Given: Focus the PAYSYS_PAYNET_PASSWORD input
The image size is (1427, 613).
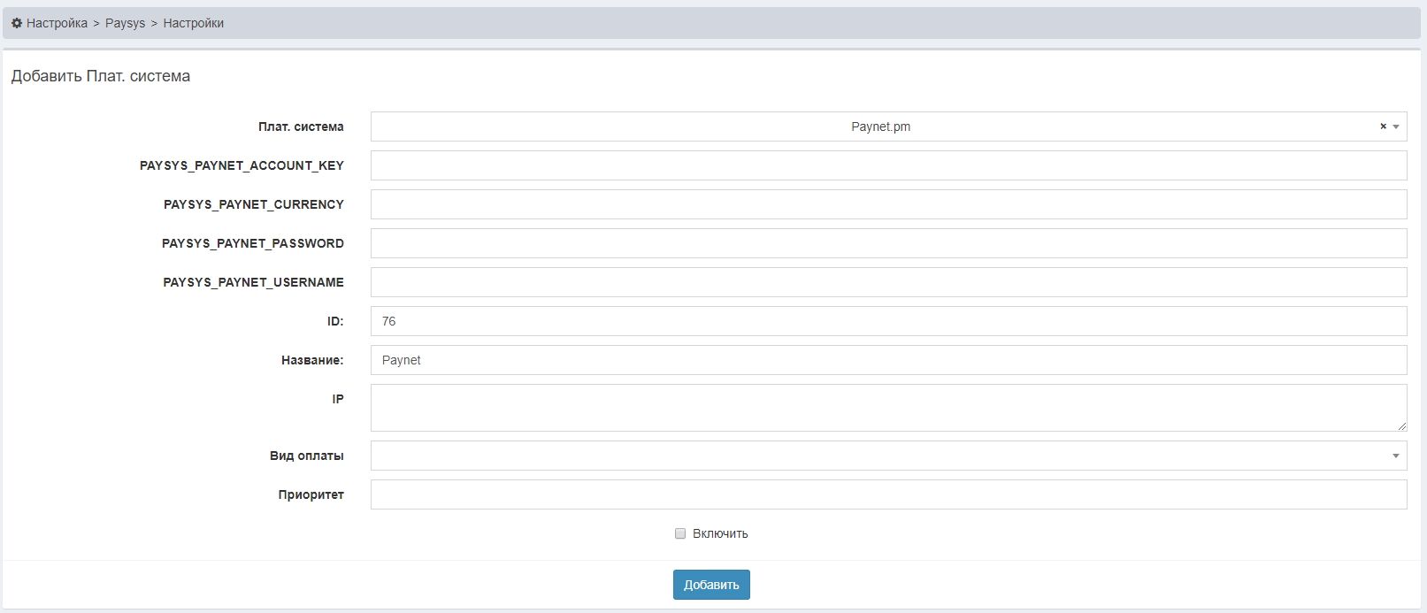Looking at the screenshot, I should (888, 243).
